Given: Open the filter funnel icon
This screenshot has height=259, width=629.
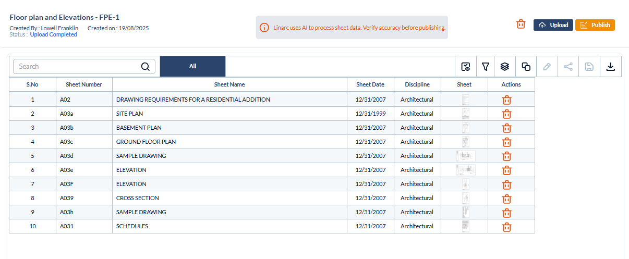Looking at the screenshot, I should point(486,67).
